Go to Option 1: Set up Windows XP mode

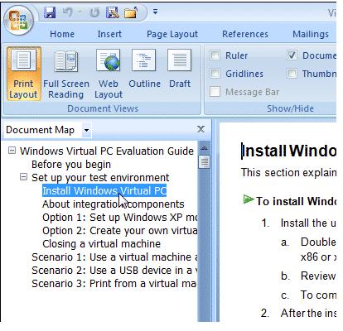click(x=120, y=218)
